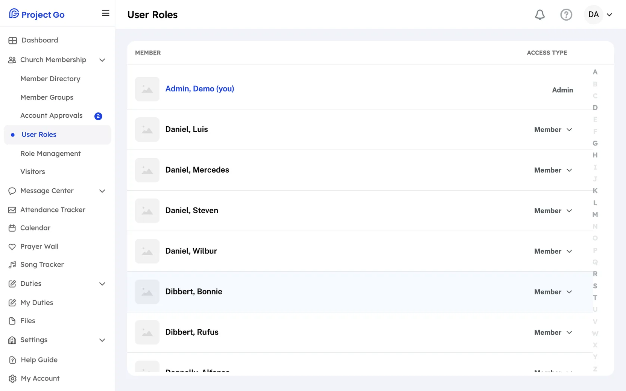Image resolution: width=626 pixels, height=391 pixels.
Task: Click the Song Tracker music note icon
Action: tap(12, 265)
